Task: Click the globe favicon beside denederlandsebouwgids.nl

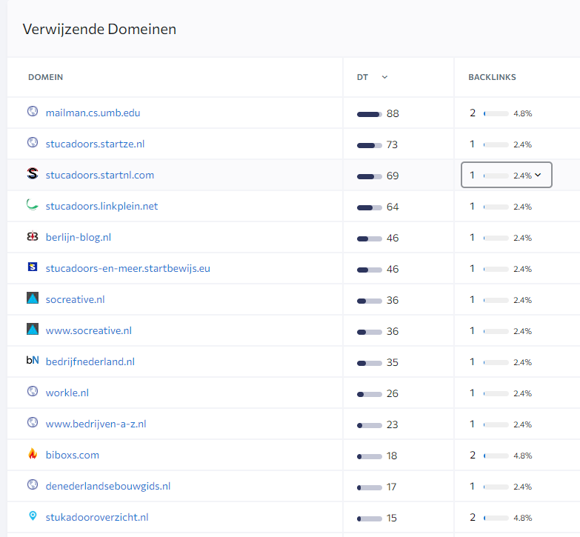Action: click(33, 484)
